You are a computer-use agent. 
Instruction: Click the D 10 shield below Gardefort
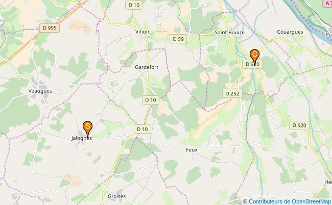click(151, 100)
